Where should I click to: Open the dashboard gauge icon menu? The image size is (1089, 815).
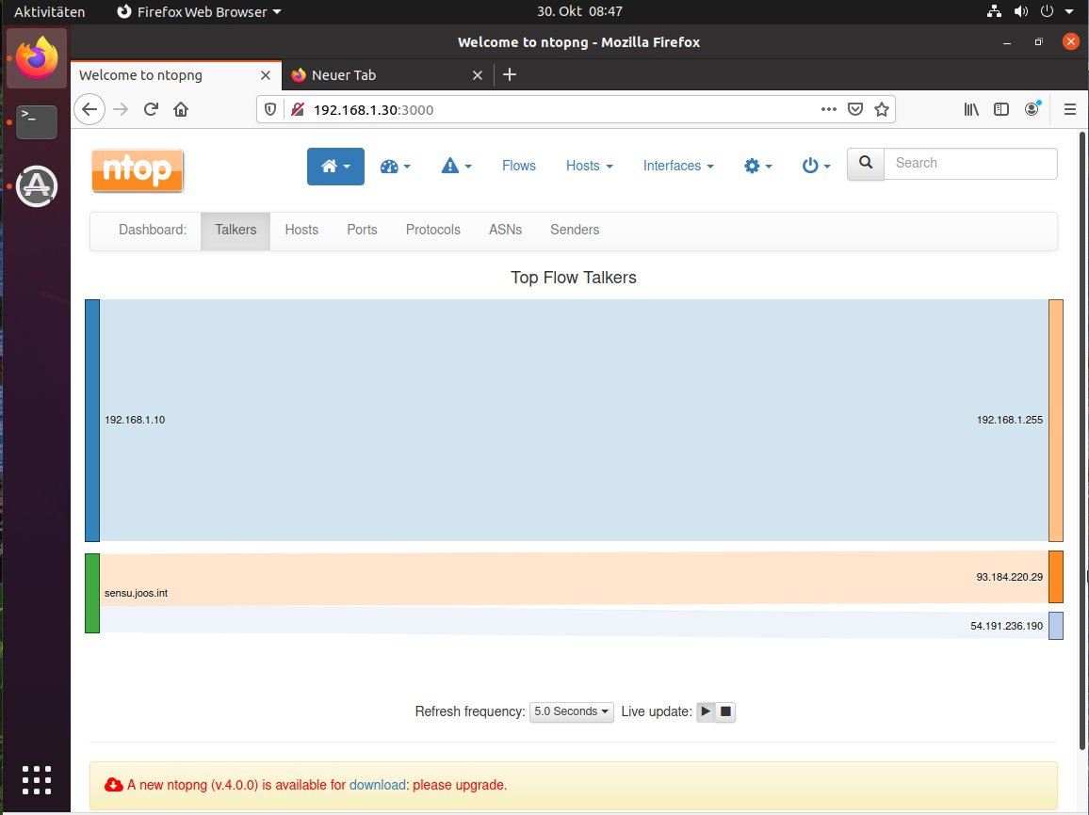(x=396, y=167)
